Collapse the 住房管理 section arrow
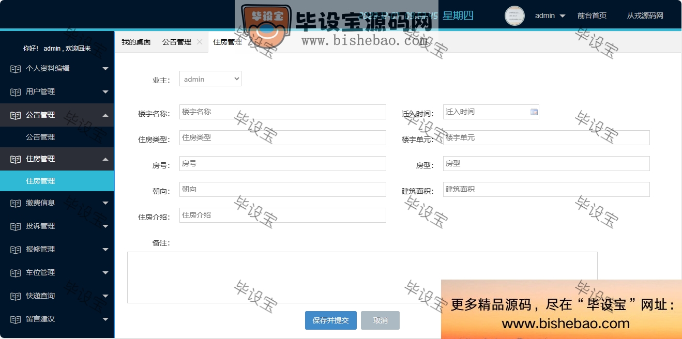Image resolution: width=682 pixels, height=339 pixels. pyautogui.click(x=105, y=159)
